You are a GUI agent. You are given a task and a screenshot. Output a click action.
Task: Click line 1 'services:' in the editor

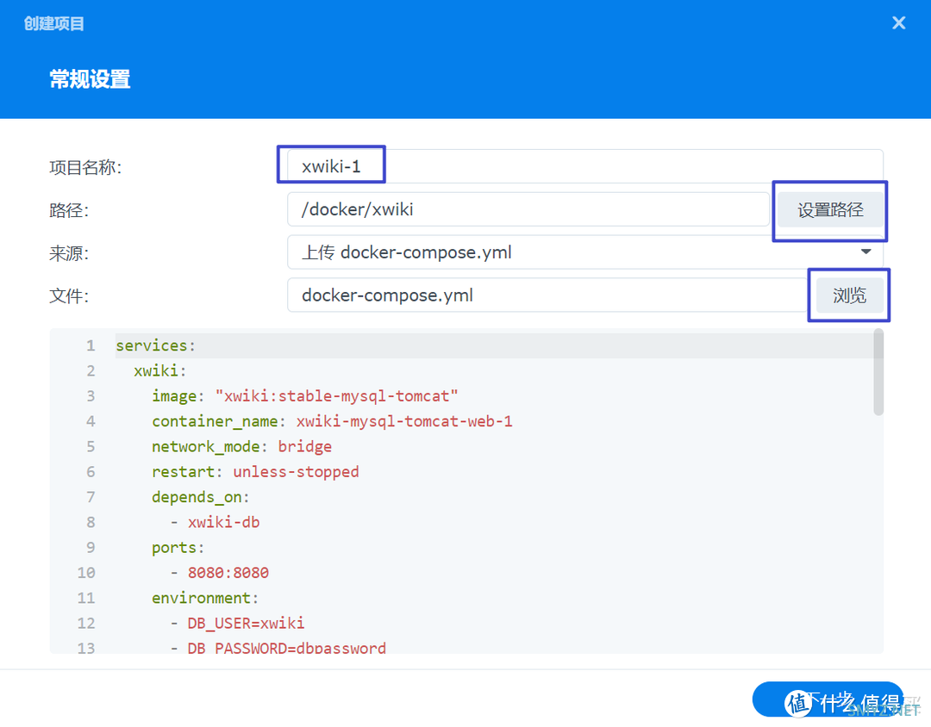tap(155, 345)
